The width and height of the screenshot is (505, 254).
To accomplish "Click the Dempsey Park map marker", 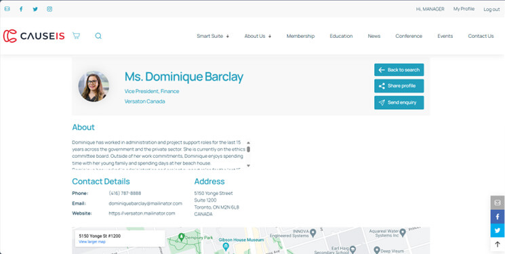I will pyautogui.click(x=181, y=237).
